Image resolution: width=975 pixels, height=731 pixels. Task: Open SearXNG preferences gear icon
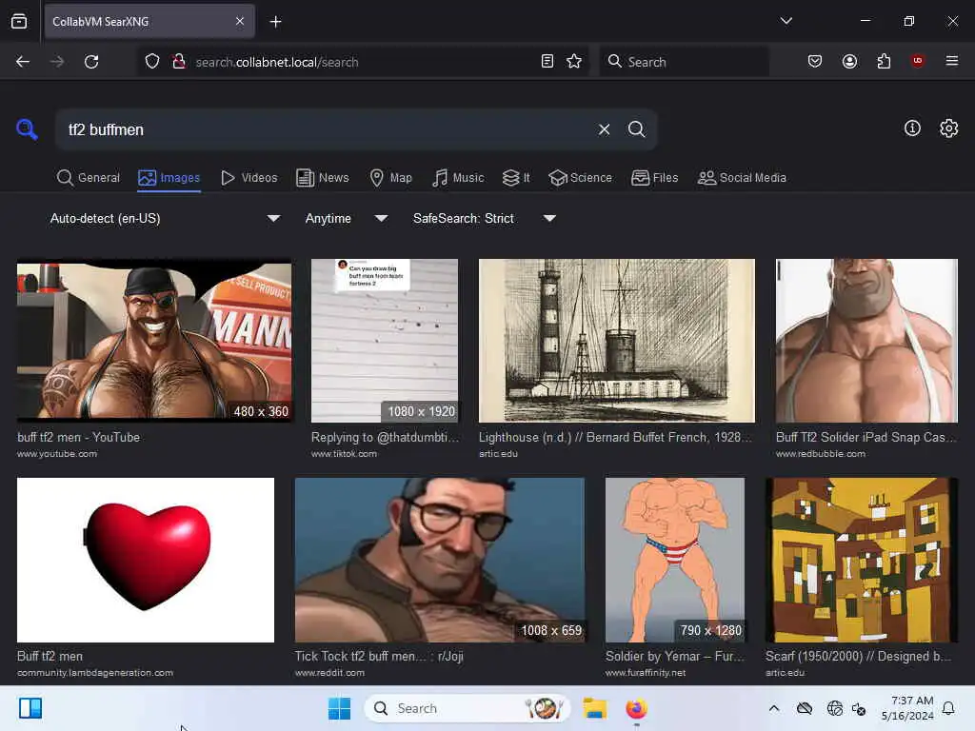point(948,128)
